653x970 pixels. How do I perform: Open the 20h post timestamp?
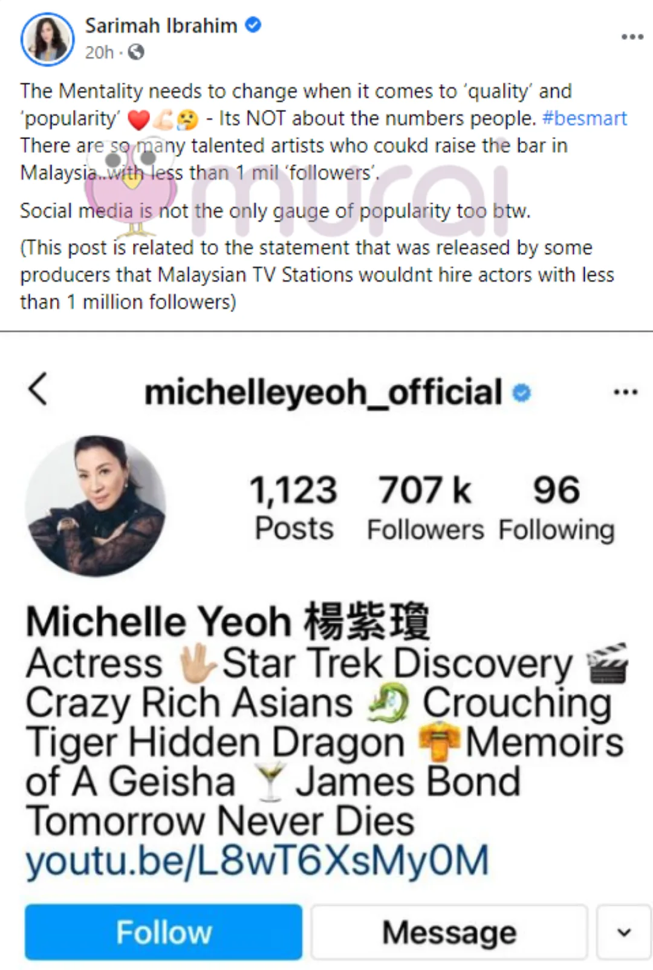(99, 53)
